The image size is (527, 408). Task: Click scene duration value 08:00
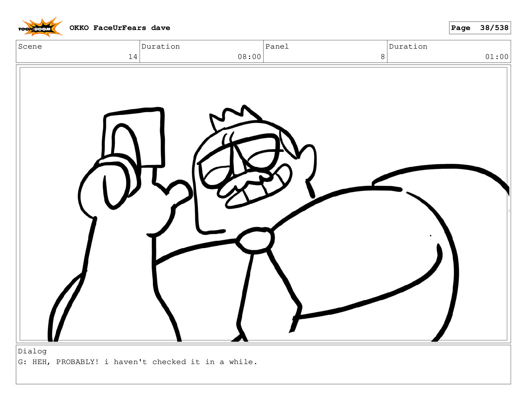pos(249,57)
